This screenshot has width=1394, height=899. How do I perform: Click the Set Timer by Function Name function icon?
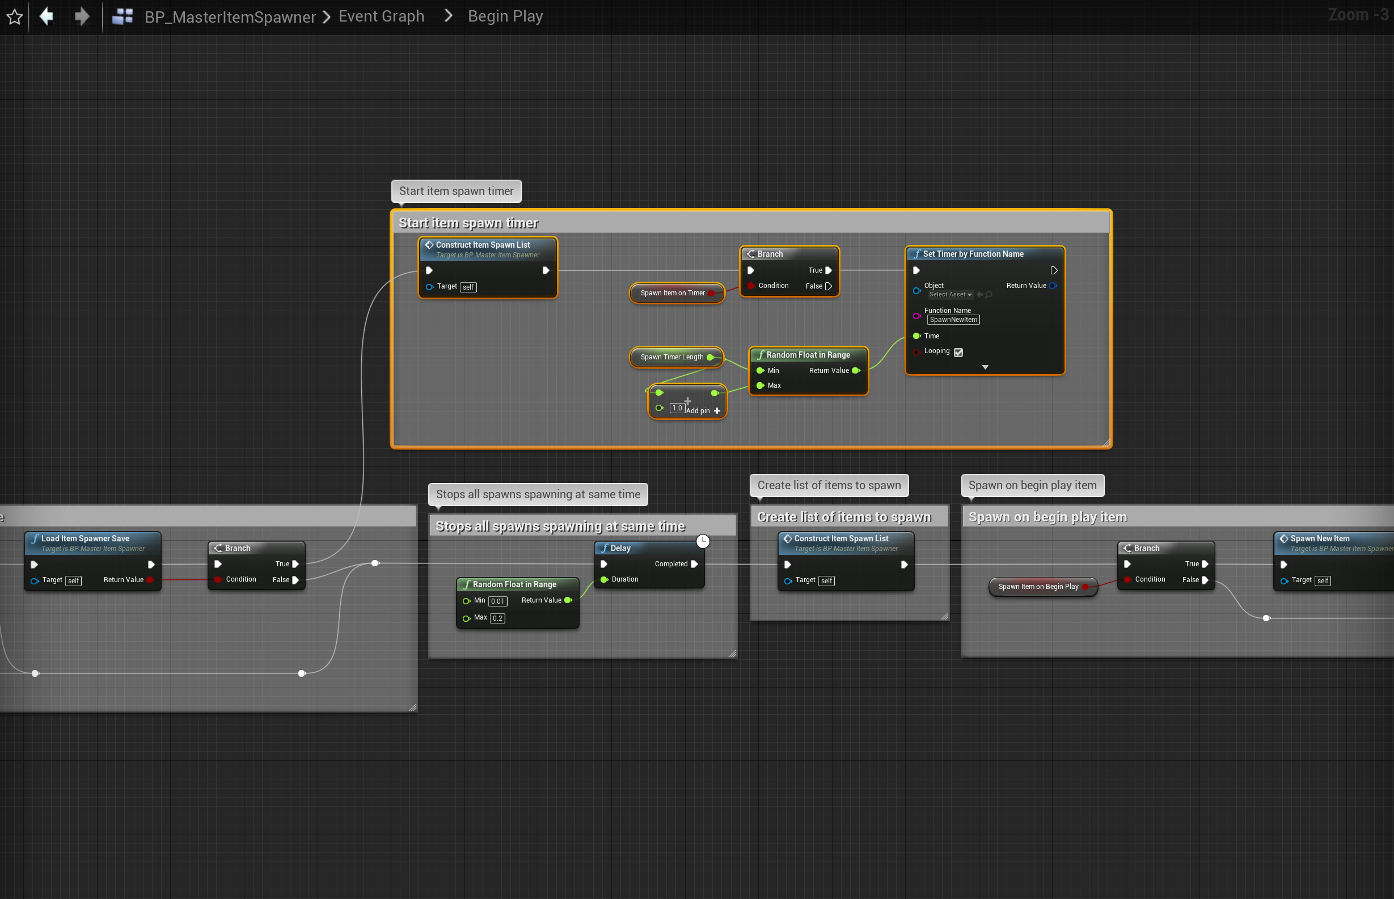[x=917, y=254]
